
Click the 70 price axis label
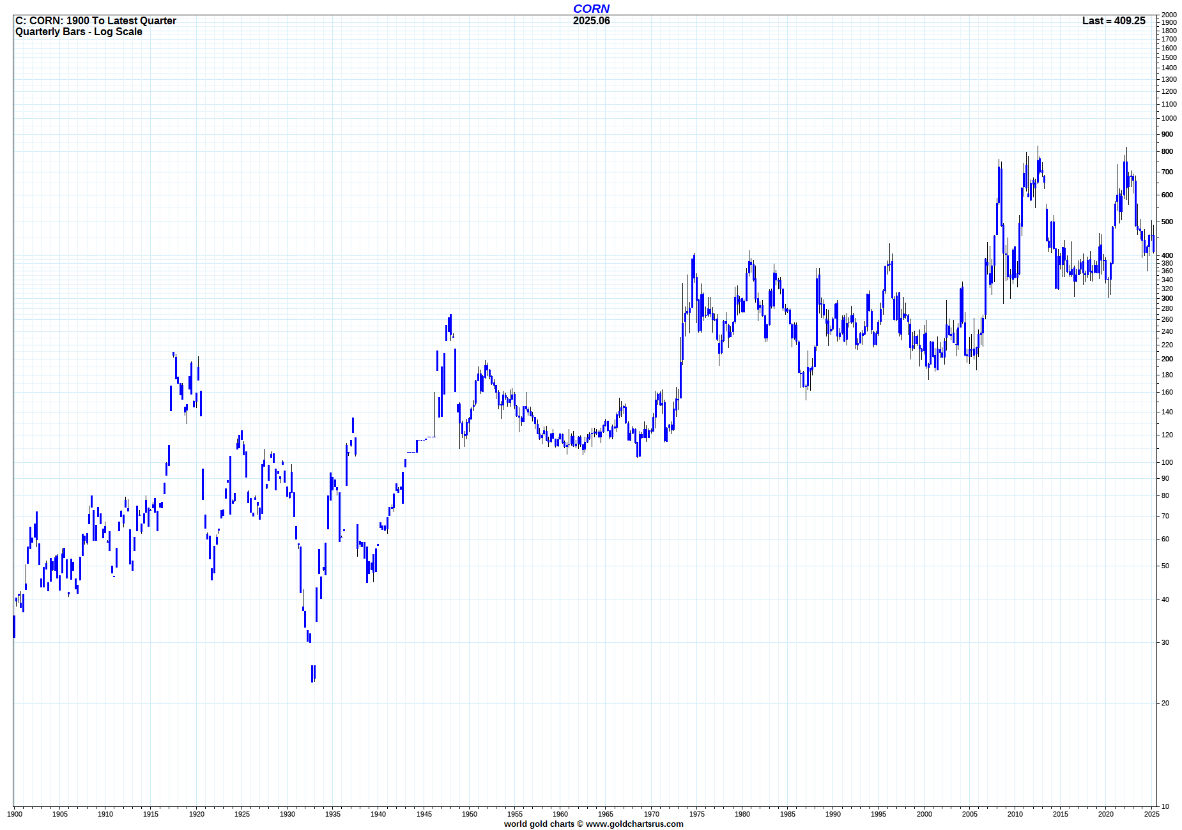[x=1165, y=516]
